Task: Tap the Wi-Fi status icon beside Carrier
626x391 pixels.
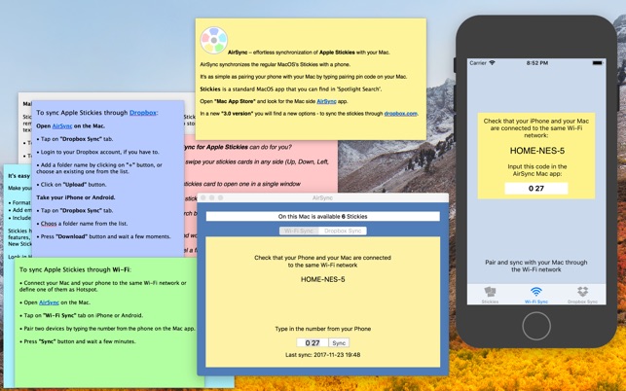Action: (492, 63)
